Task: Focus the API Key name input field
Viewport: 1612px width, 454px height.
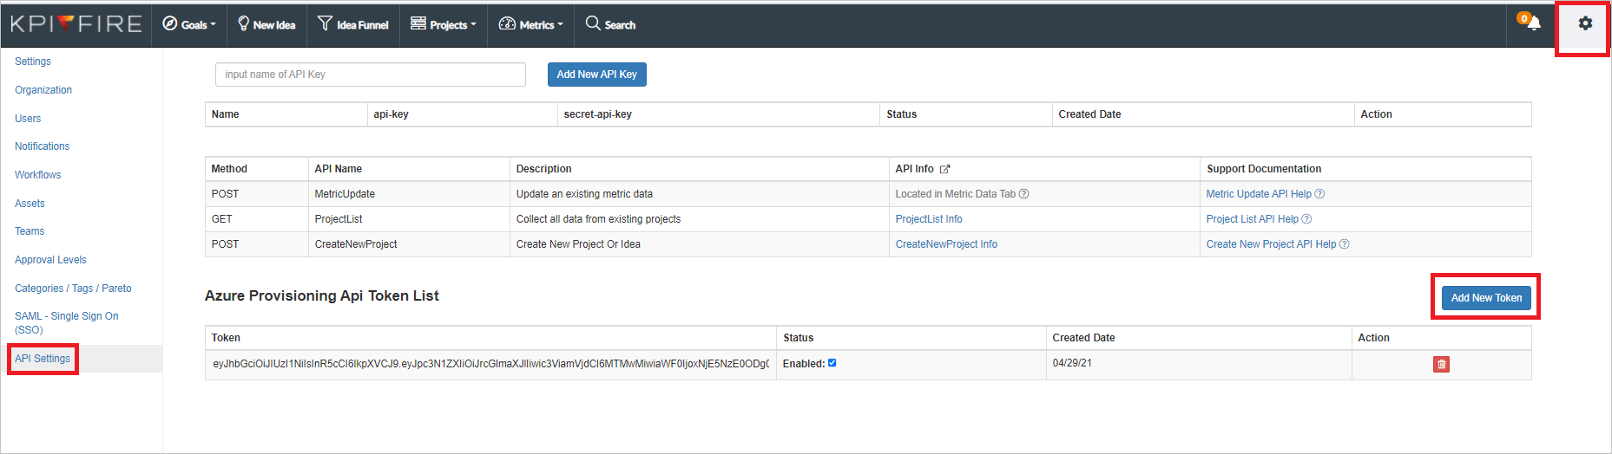Action: [x=371, y=75]
